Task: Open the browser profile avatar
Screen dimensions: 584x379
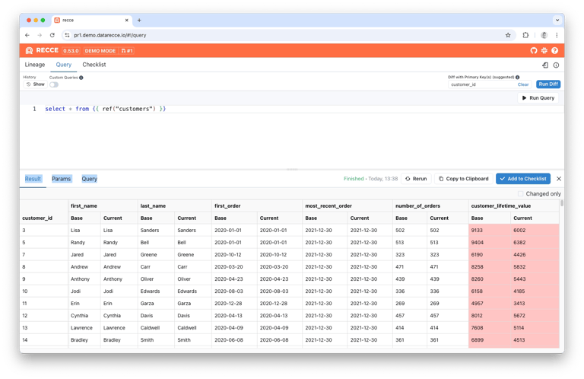Action: [x=544, y=35]
